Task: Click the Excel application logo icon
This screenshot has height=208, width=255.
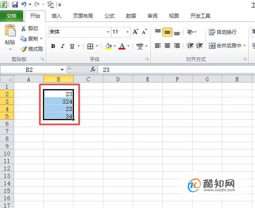Action: [x=4, y=4]
